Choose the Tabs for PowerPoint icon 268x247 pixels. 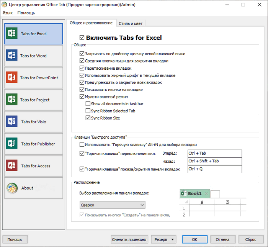12,77
